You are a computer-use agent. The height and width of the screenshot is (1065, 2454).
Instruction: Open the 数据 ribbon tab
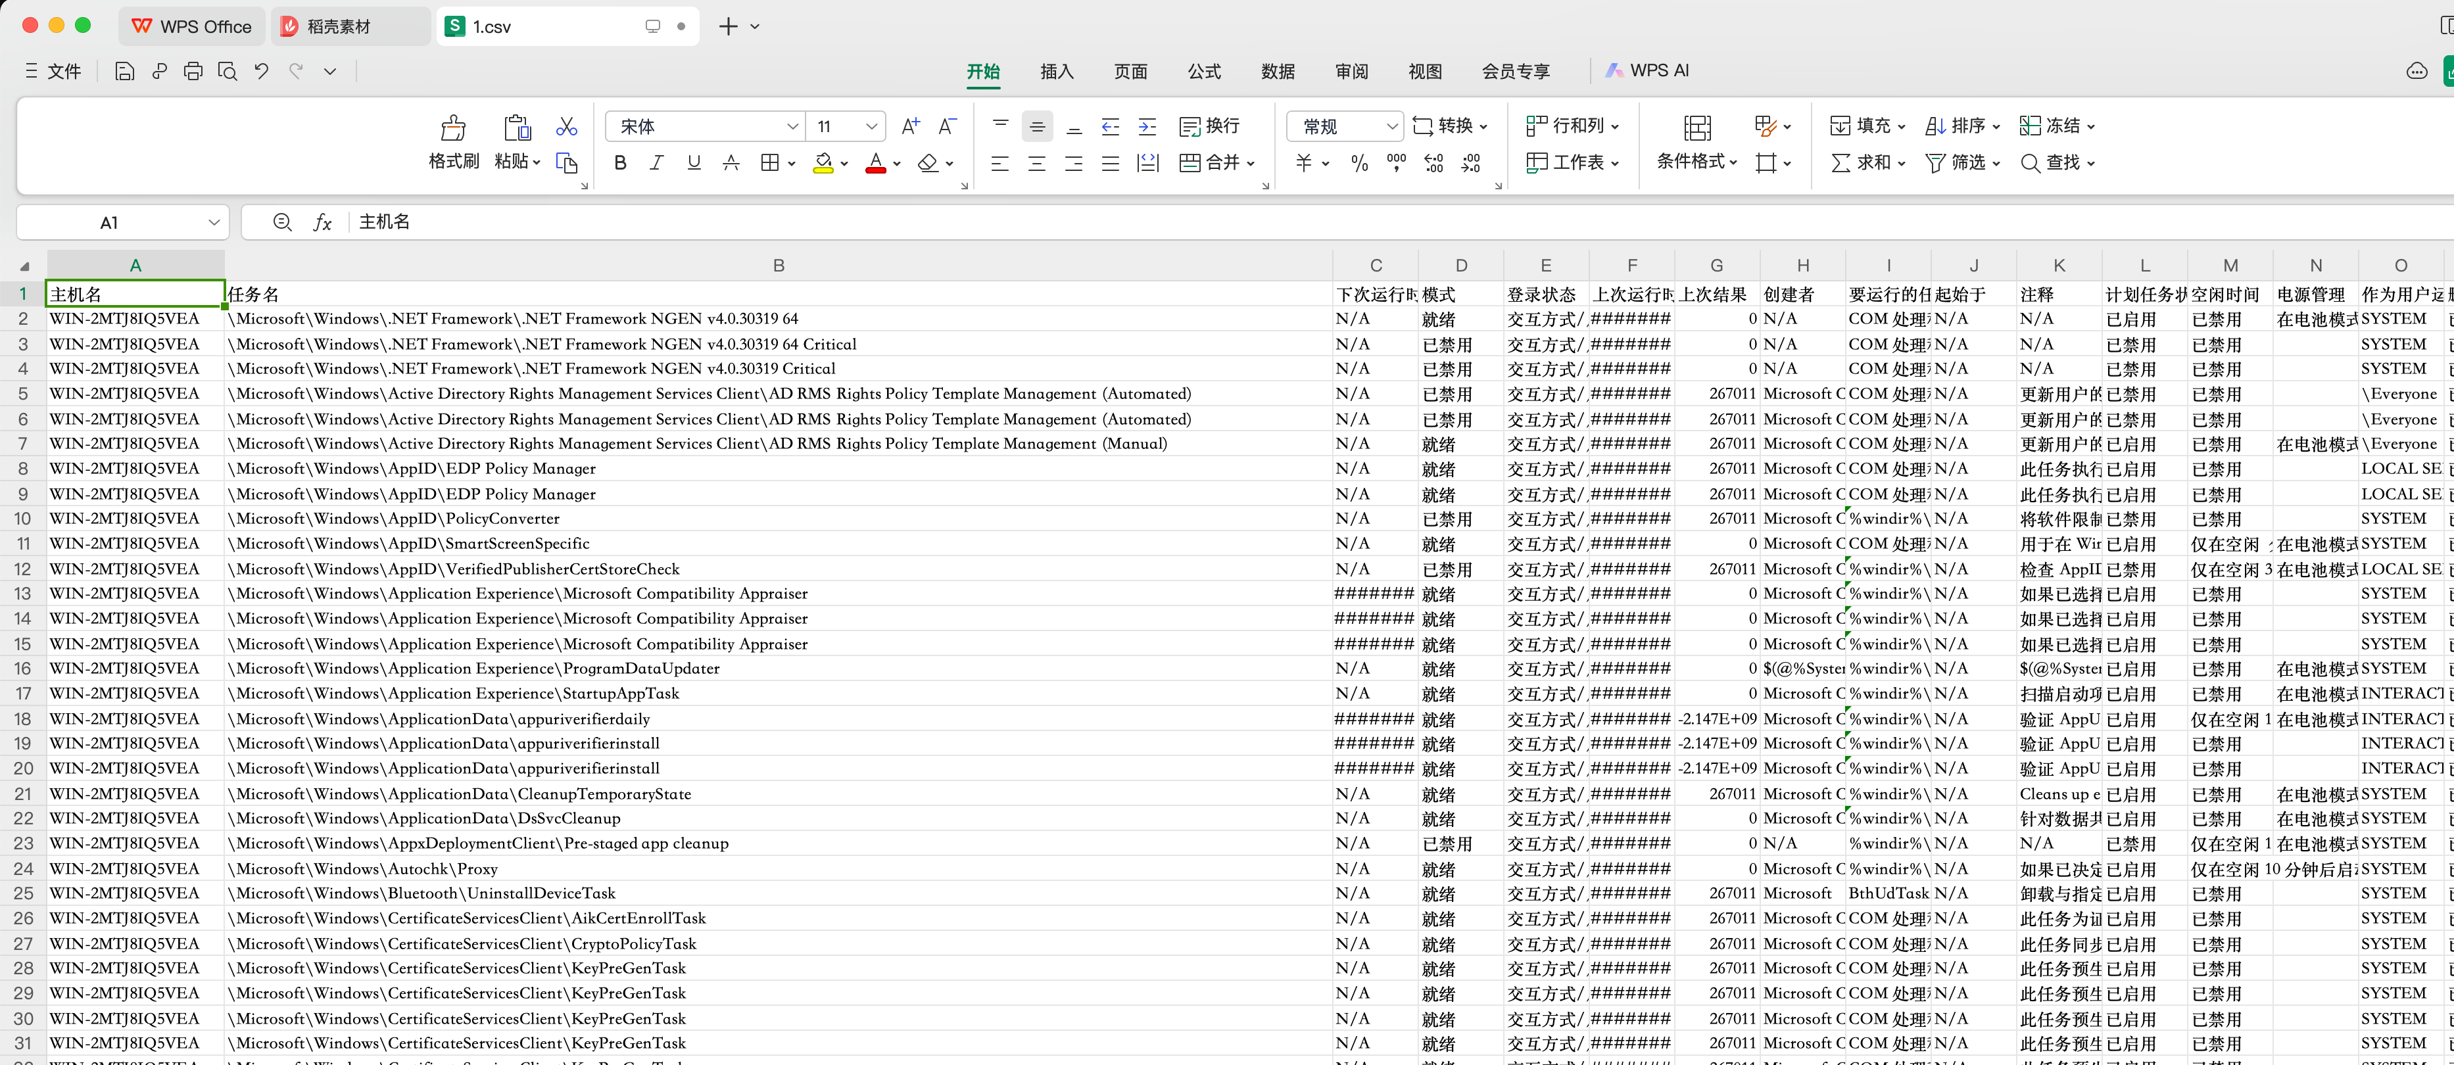(1278, 72)
